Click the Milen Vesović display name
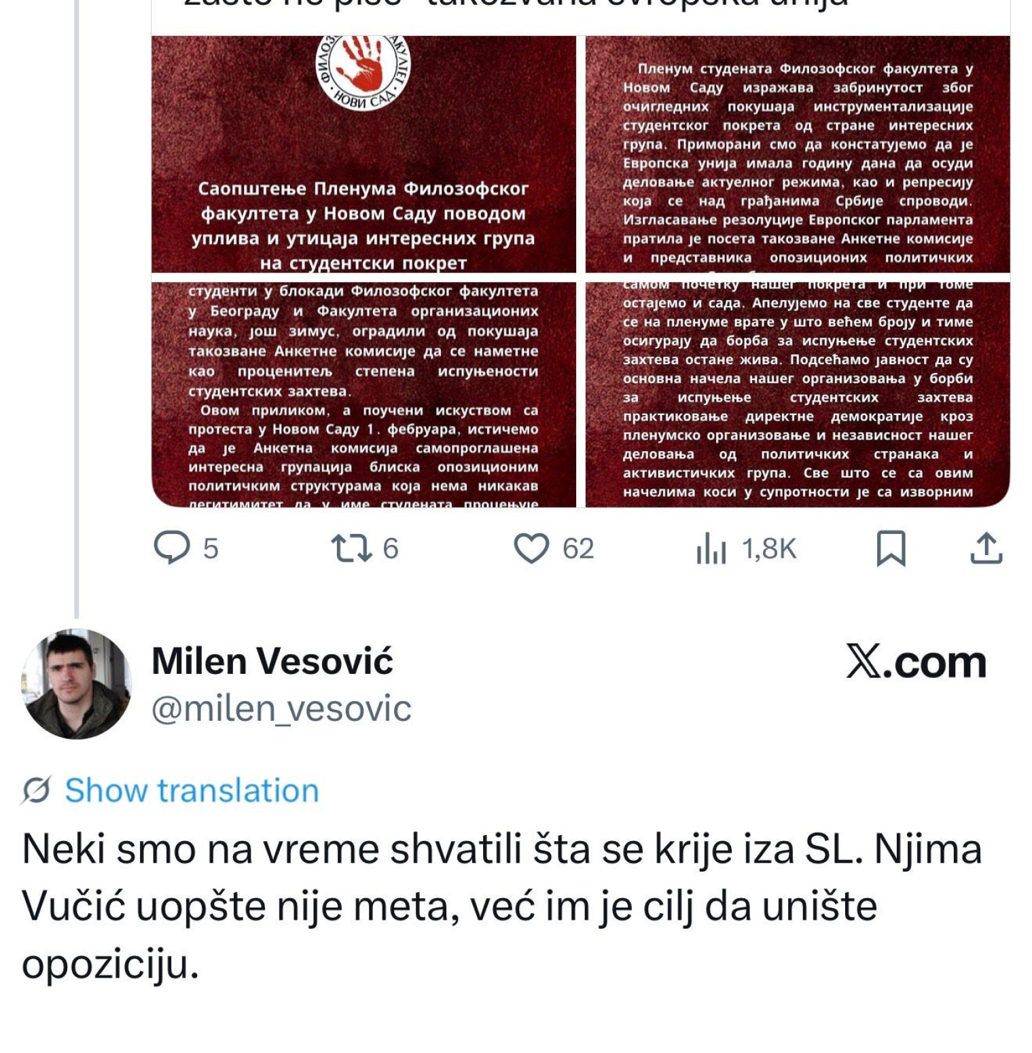This screenshot has height=1053, width=1032. click(x=272, y=661)
